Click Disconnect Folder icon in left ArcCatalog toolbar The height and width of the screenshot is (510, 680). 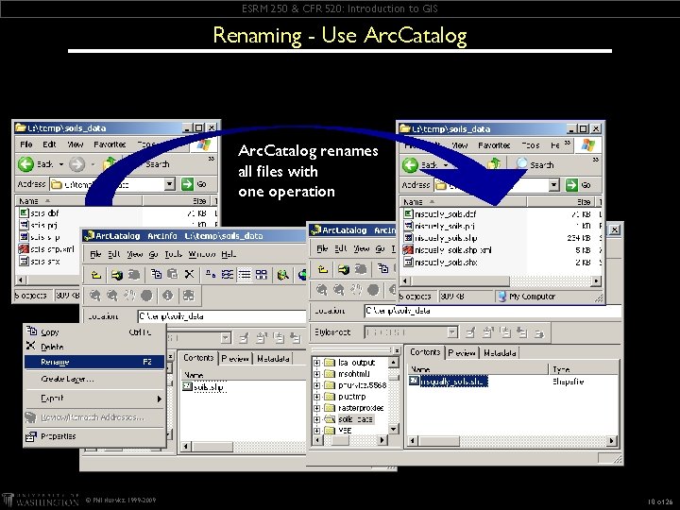(134, 274)
